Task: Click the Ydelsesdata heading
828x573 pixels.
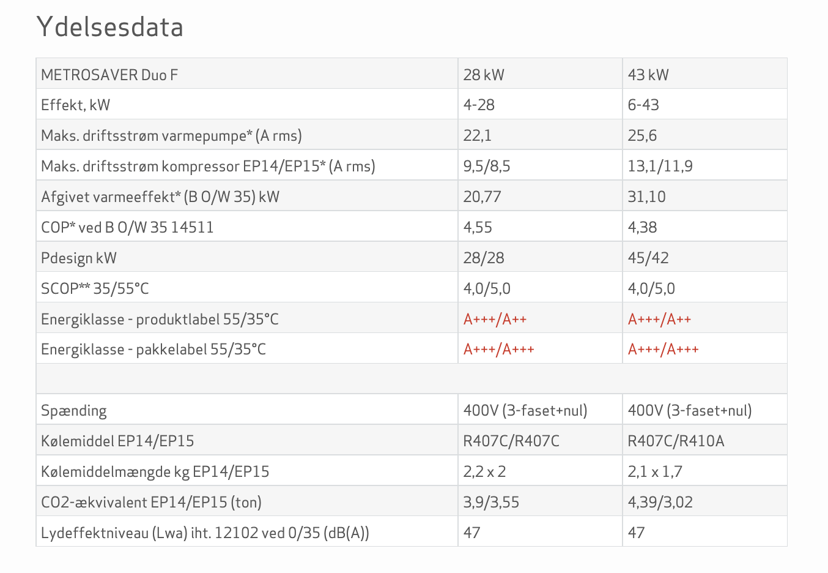Action: click(109, 27)
